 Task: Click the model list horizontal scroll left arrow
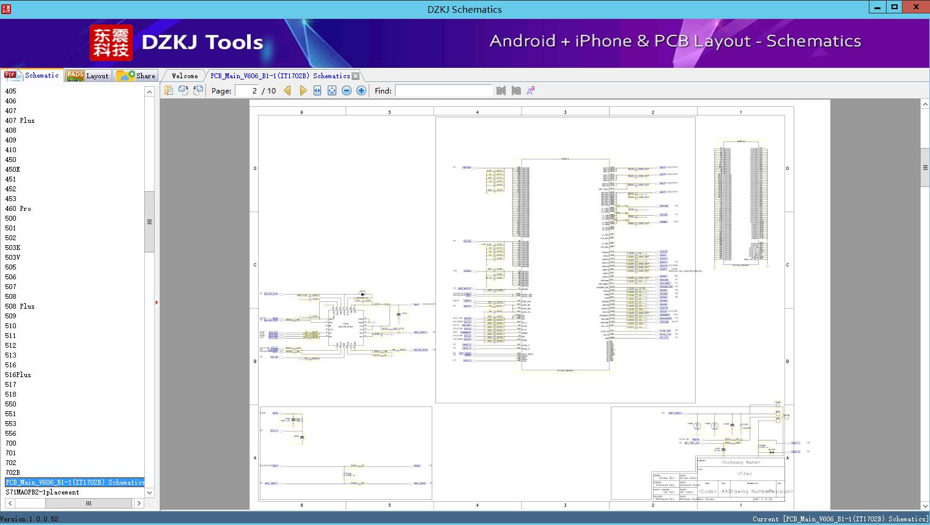coord(10,503)
